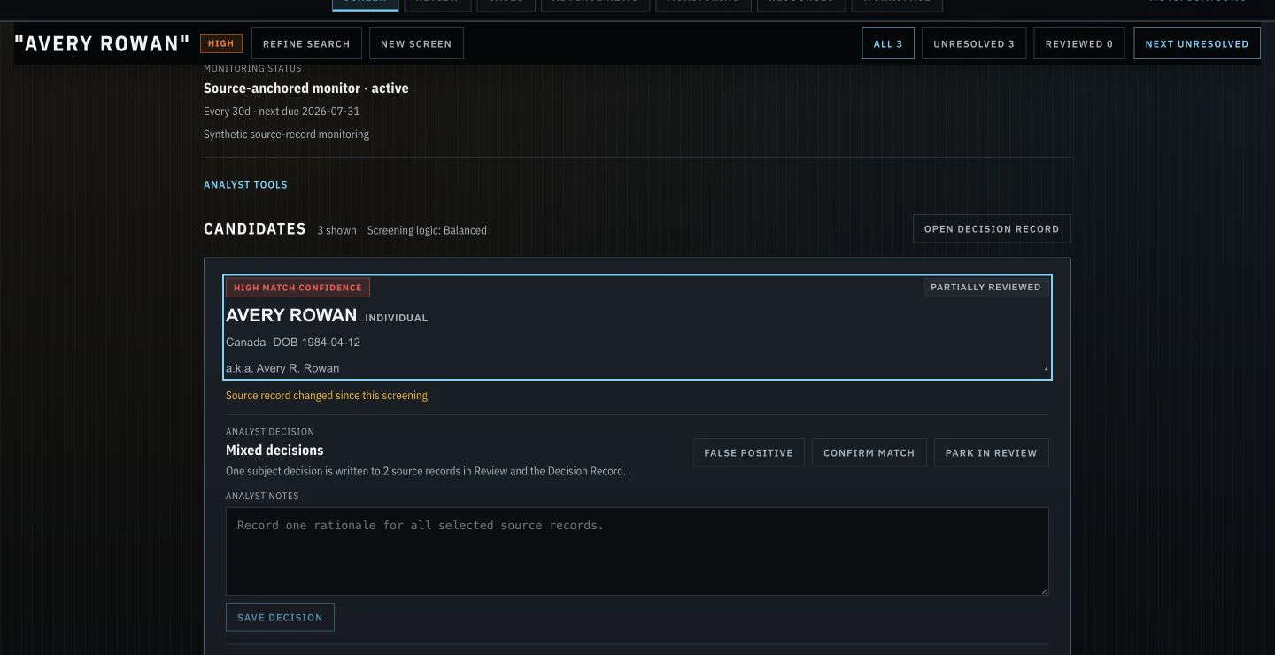This screenshot has height=655, width=1275.
Task: Click the "AVERY ROWAN" page title
Action: (103, 43)
